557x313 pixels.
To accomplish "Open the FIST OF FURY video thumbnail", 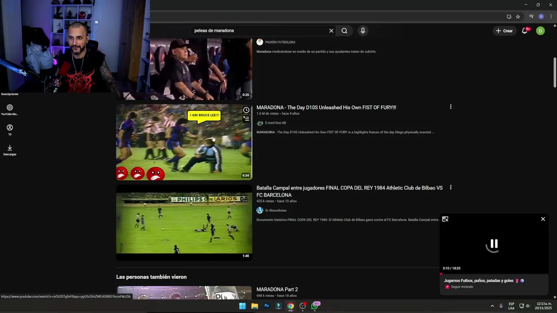I will coord(184,142).
